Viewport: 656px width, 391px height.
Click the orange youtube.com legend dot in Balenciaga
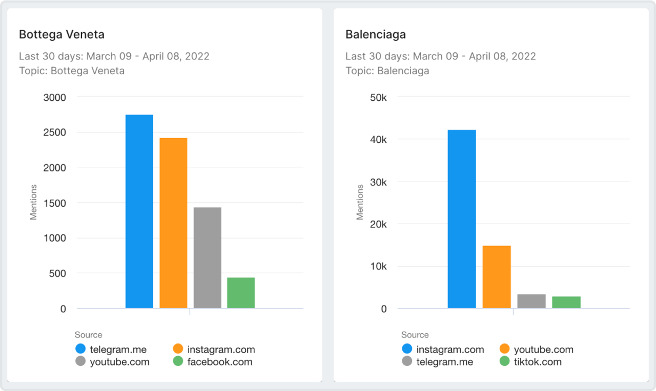(505, 349)
